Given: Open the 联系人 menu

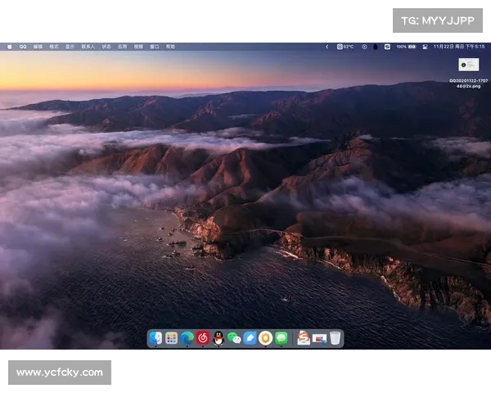Looking at the screenshot, I should tap(88, 47).
